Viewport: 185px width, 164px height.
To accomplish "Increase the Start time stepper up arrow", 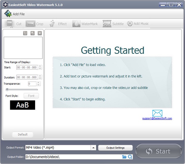I will tap(40, 66).
